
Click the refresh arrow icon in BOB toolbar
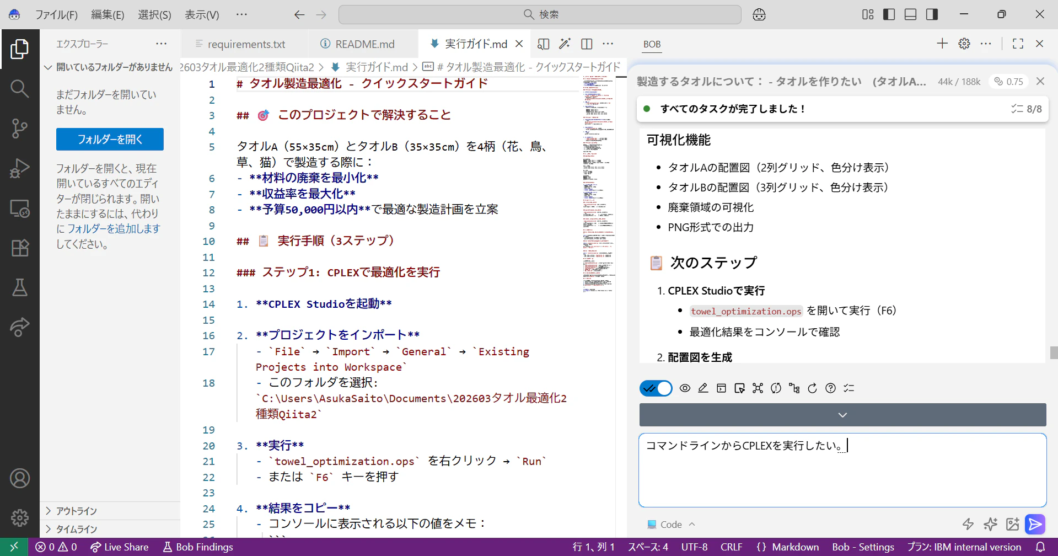click(x=812, y=388)
